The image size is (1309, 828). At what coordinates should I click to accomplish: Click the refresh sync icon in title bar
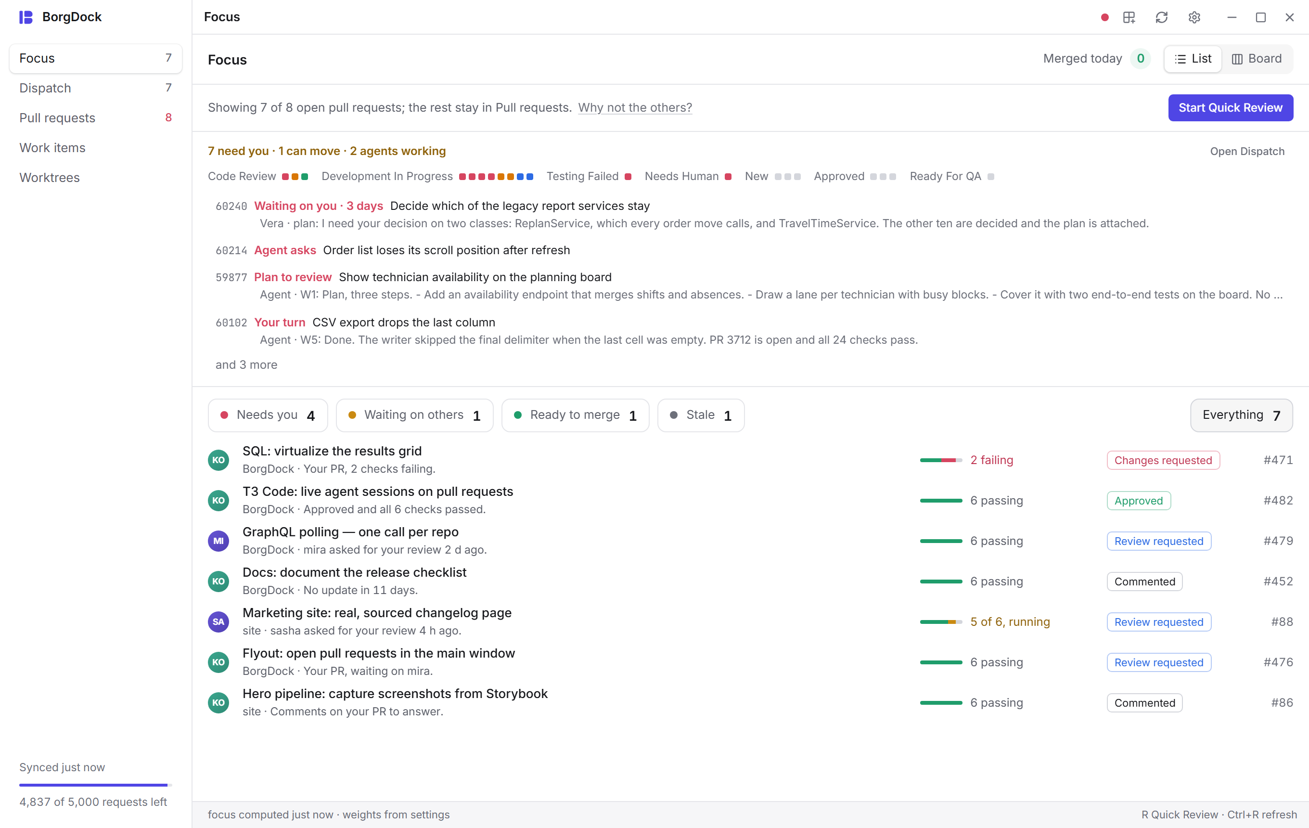pos(1161,17)
